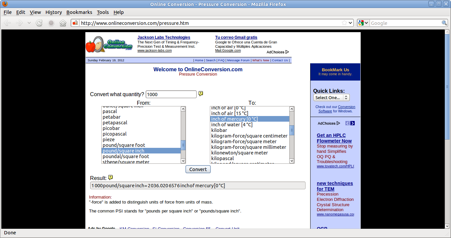
Task: Select kilobar in the To list
Action: pos(220,130)
